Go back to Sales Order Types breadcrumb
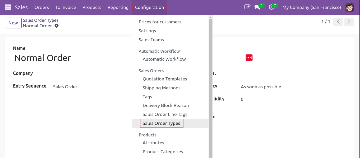360x158 pixels. [x=41, y=20]
